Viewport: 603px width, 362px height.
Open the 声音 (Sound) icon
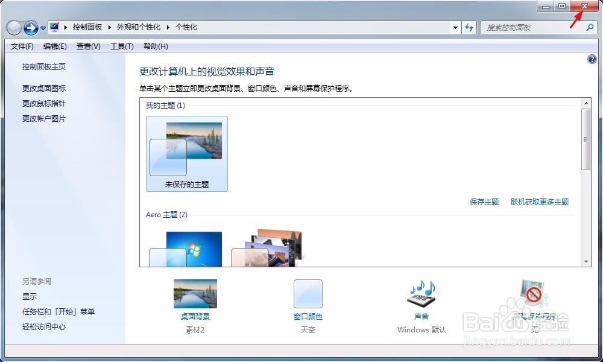[x=421, y=294]
